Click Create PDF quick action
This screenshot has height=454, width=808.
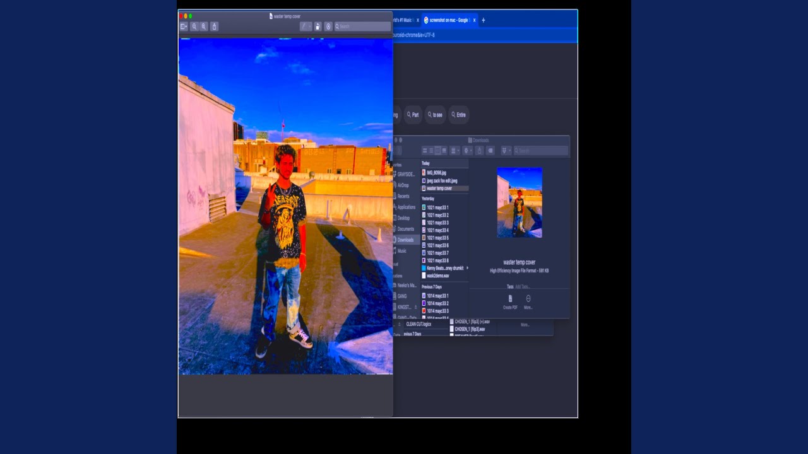coord(510,302)
